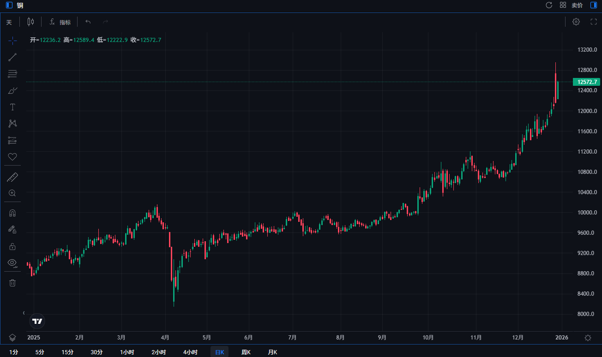The image size is (602, 357).
Task: Switch to the 周K timeframe tab
Action: pyautogui.click(x=246, y=352)
